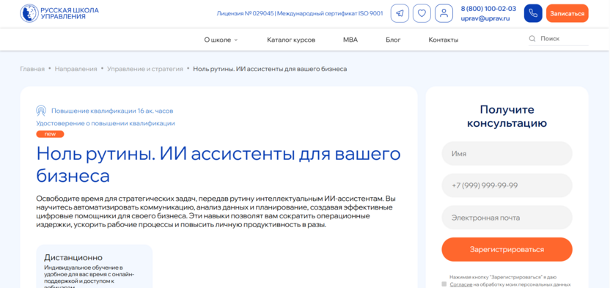Focus the Поиск search field
This screenshot has height=288, width=610.
558,39
